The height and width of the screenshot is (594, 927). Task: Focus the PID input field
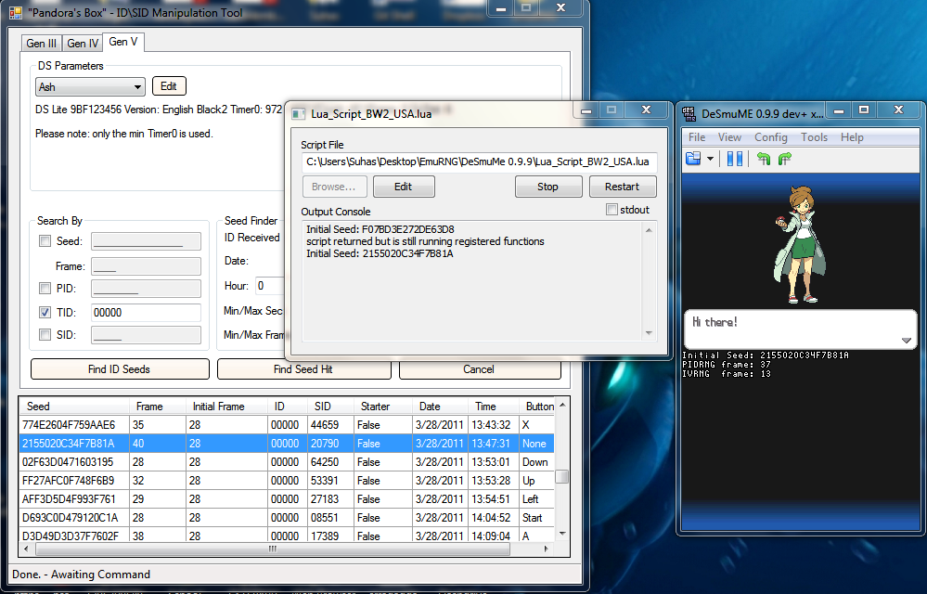click(146, 289)
